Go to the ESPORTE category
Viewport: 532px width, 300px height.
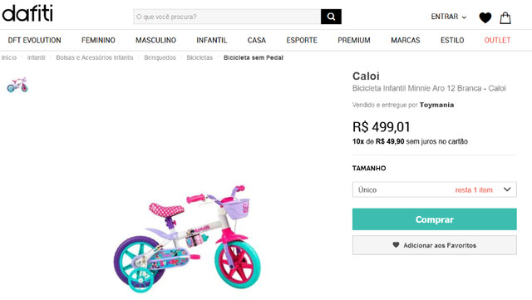click(x=302, y=41)
